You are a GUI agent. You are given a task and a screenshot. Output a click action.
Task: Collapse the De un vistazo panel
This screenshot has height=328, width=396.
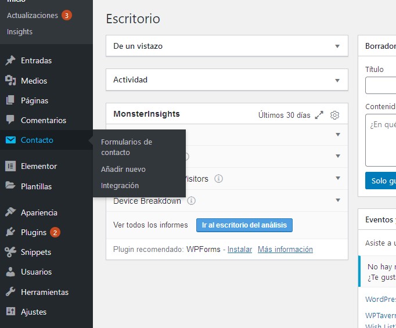337,46
